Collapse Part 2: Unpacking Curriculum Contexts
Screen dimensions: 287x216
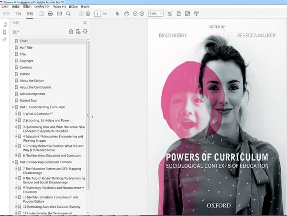click(13, 162)
